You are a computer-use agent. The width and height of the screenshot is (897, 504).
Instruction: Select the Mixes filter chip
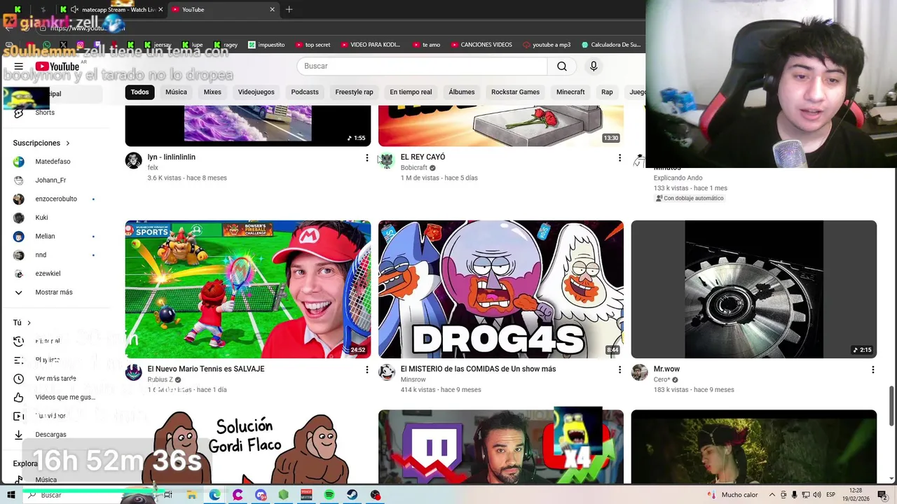click(212, 92)
